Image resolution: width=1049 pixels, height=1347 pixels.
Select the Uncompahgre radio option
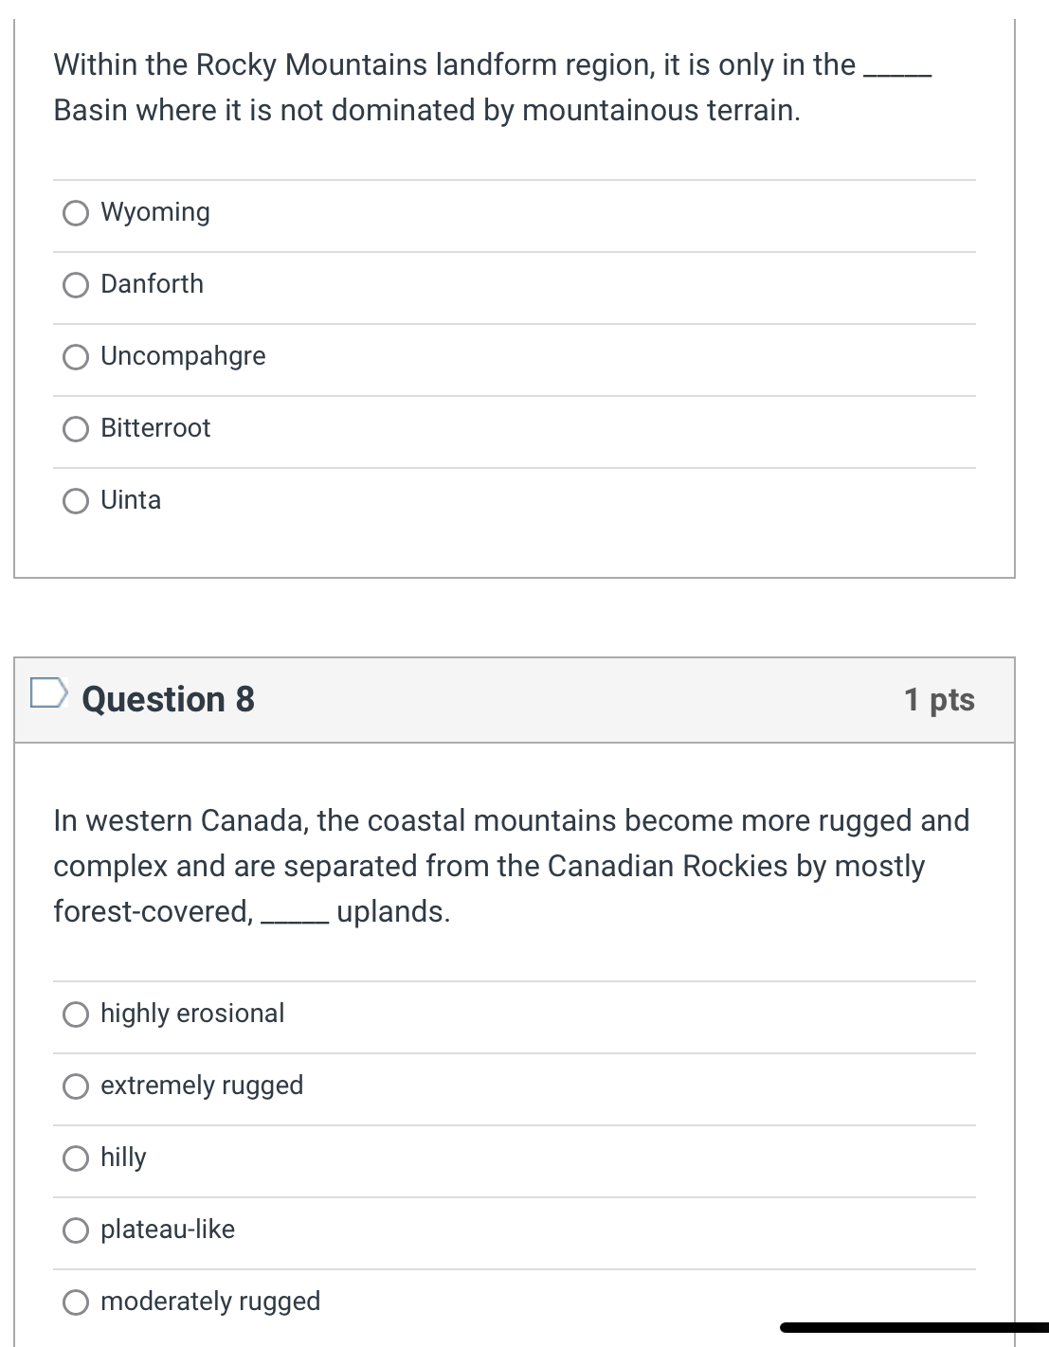(x=76, y=357)
